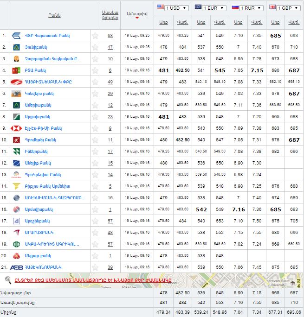
Task: Click branch count 68 for VTB-Armenia Bank
Action: (x=110, y=36)
